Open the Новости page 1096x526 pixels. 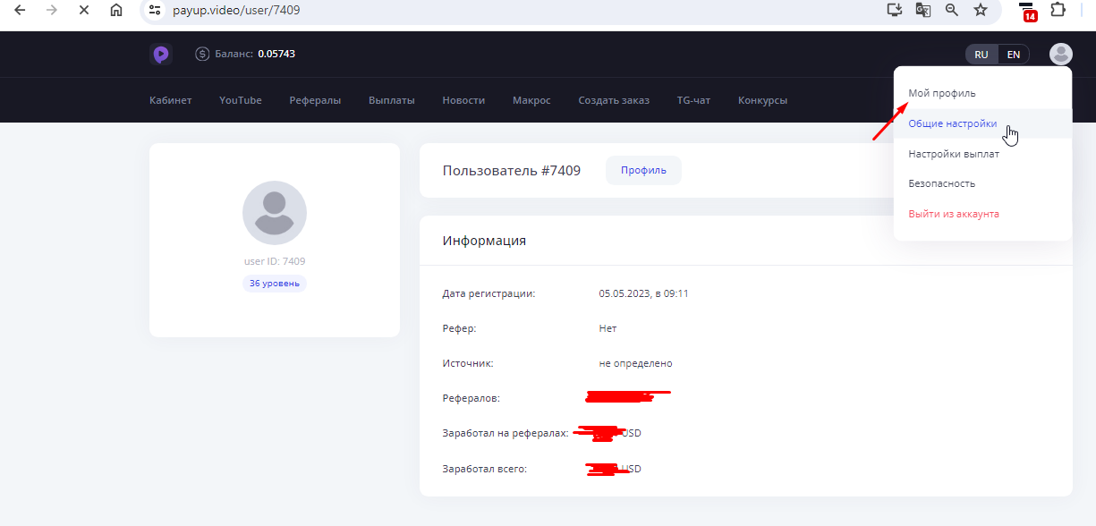(x=463, y=100)
